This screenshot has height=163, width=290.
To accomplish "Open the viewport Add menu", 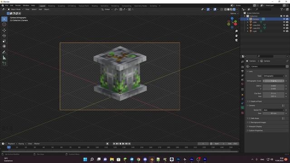I will click(x=40, y=9).
